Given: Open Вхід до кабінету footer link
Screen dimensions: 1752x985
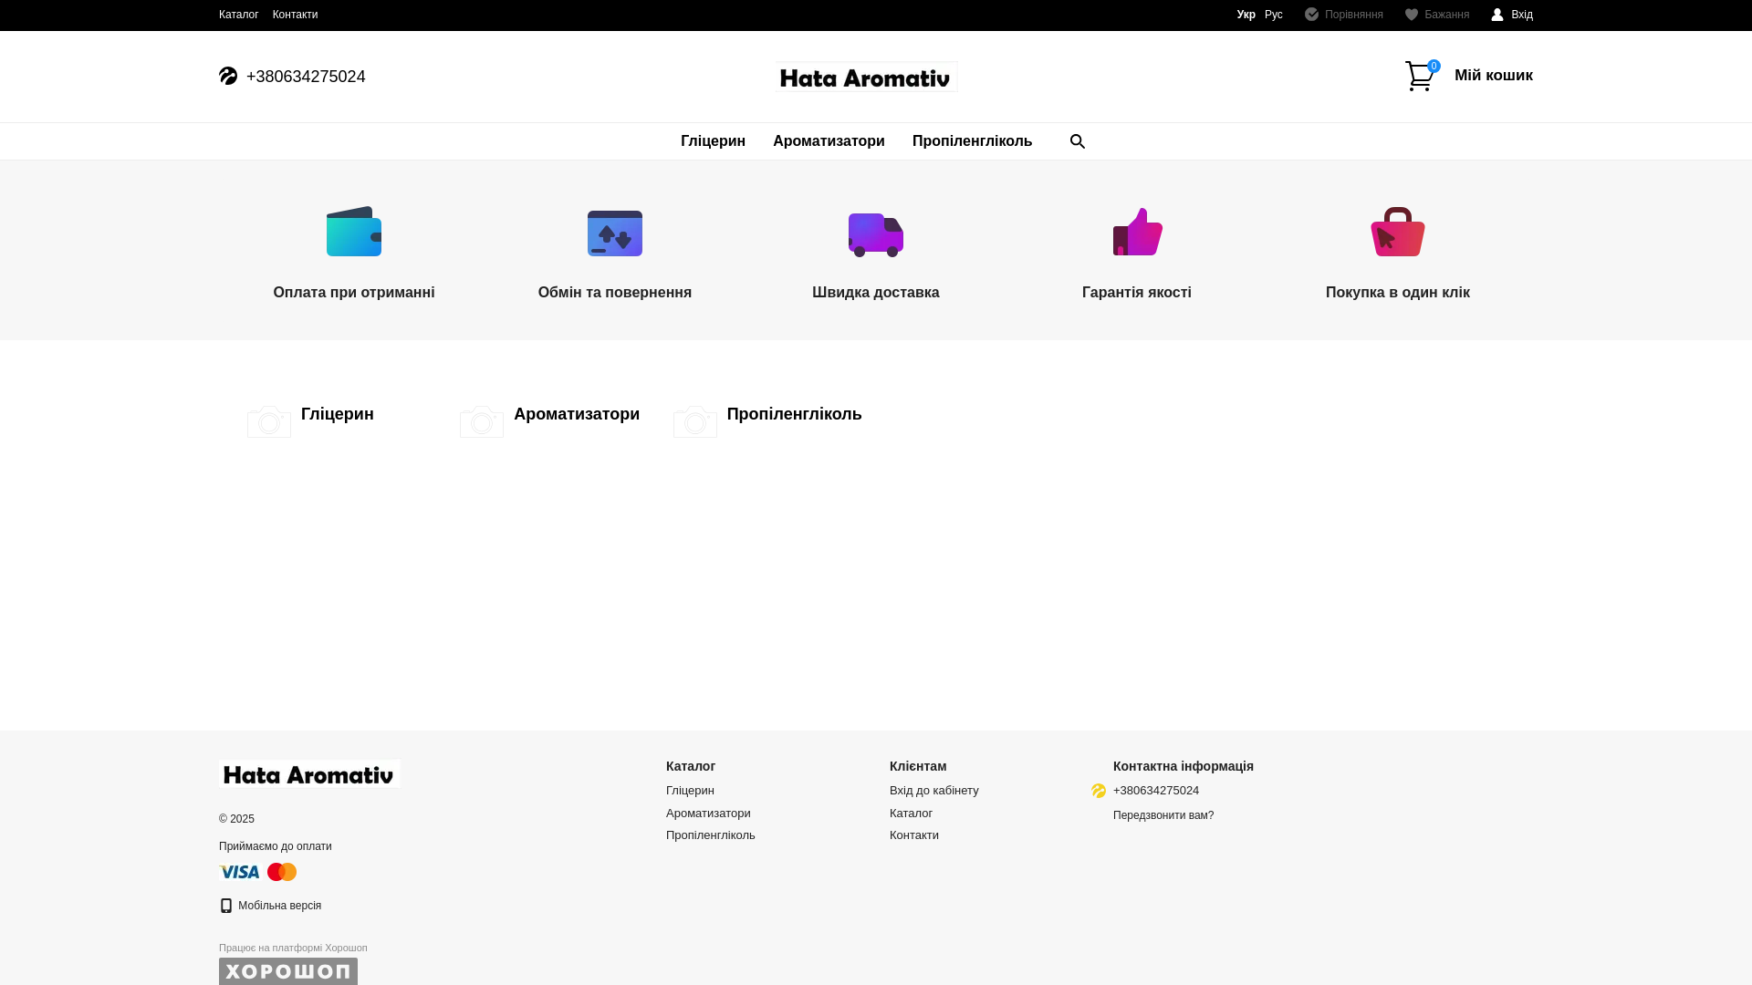Looking at the screenshot, I should tap(934, 791).
